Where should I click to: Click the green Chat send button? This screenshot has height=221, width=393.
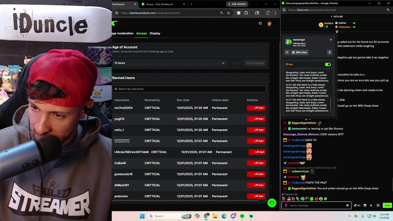coord(387,205)
